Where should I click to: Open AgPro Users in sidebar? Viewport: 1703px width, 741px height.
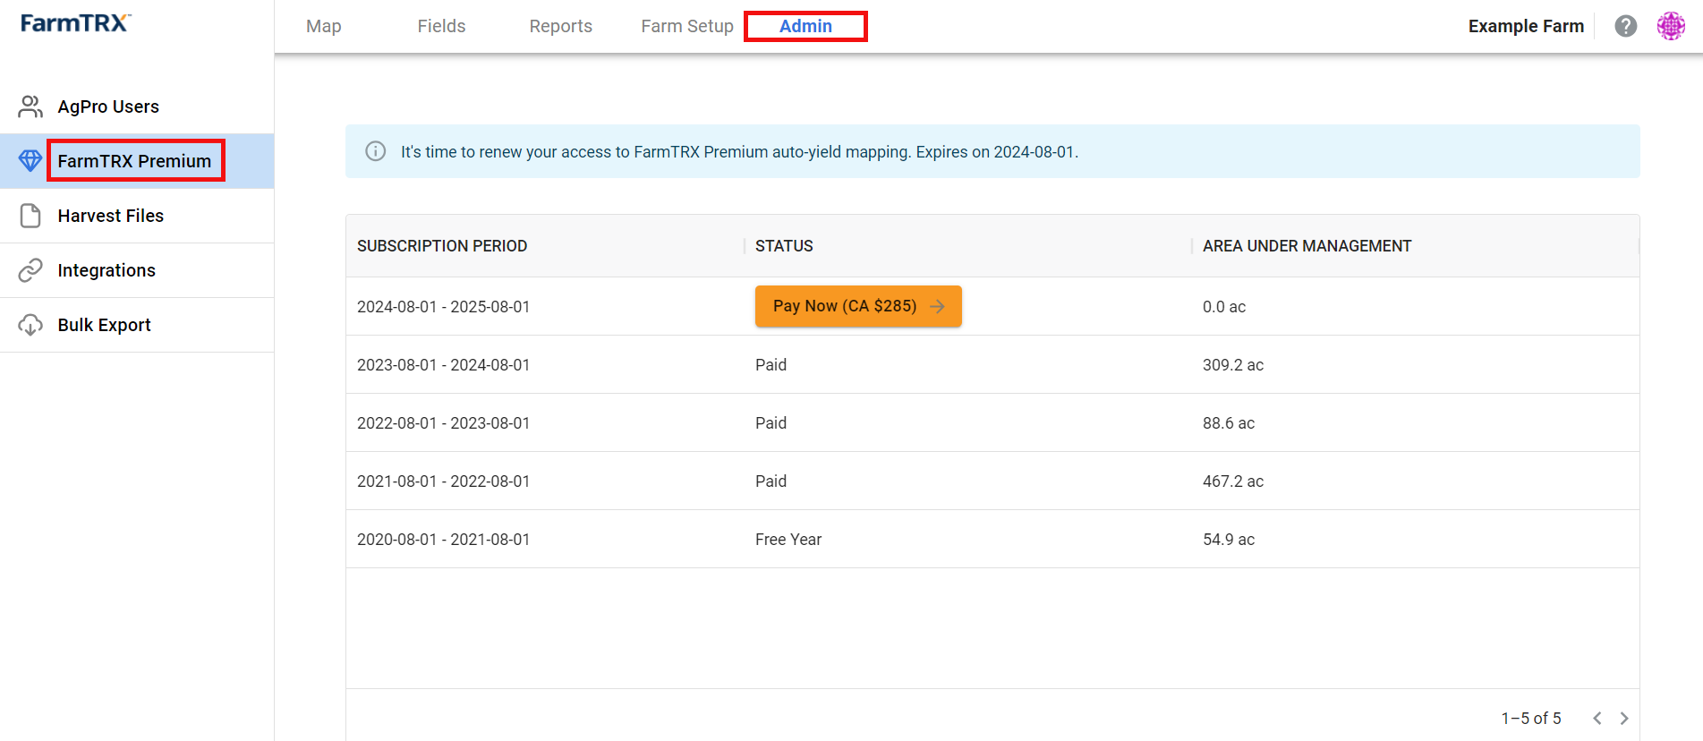tap(137, 106)
